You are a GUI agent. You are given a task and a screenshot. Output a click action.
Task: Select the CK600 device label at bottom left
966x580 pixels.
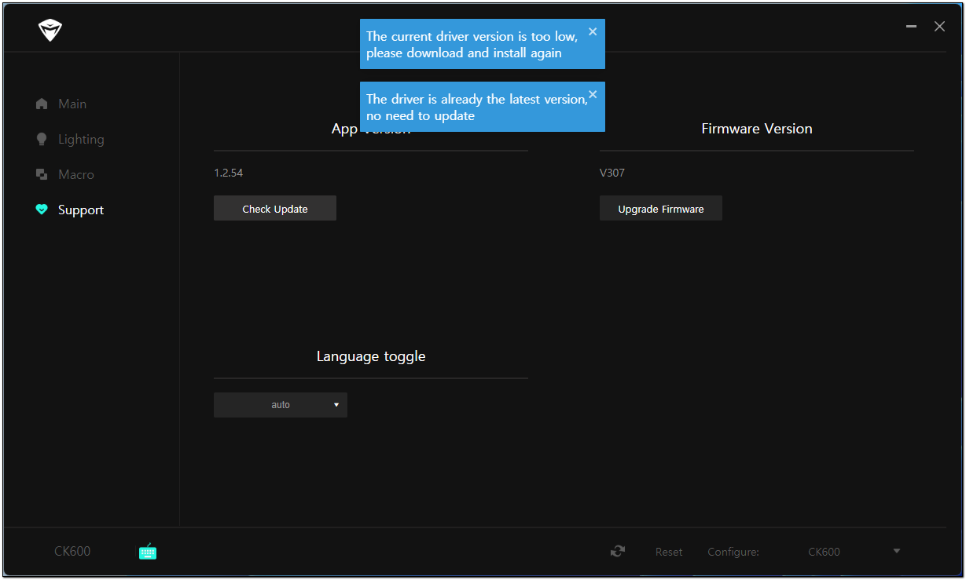click(x=72, y=552)
